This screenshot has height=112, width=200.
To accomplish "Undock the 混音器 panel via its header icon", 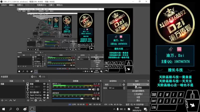I will coord(101,81).
